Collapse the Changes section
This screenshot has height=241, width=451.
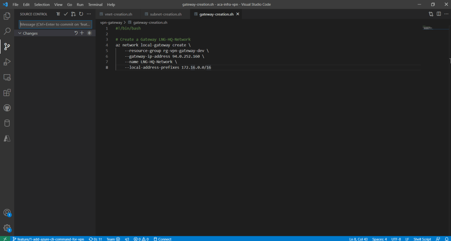point(20,33)
